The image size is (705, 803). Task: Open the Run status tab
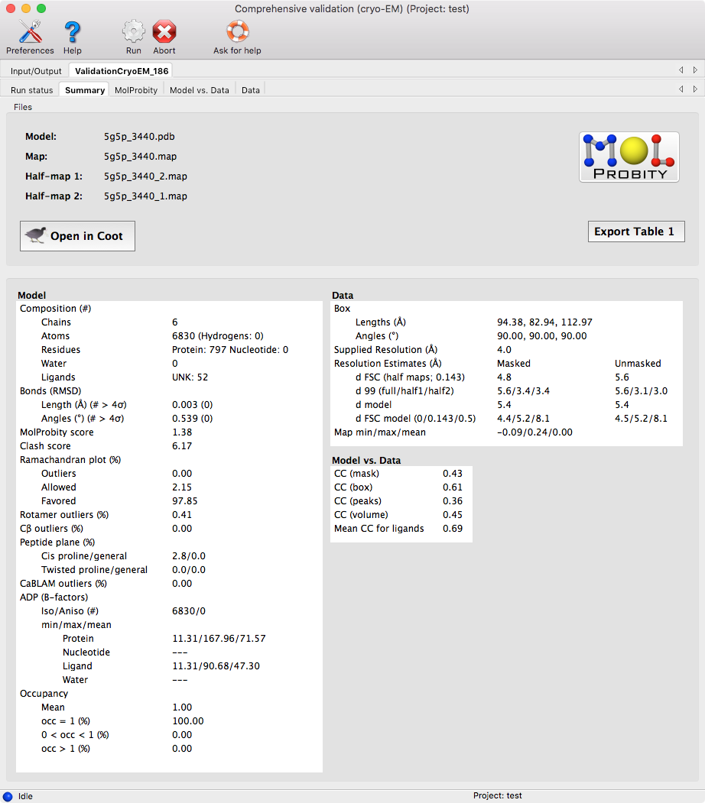coord(32,90)
